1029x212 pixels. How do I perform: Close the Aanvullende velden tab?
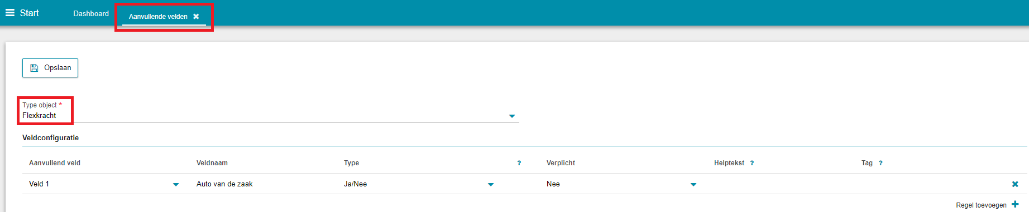tap(196, 17)
